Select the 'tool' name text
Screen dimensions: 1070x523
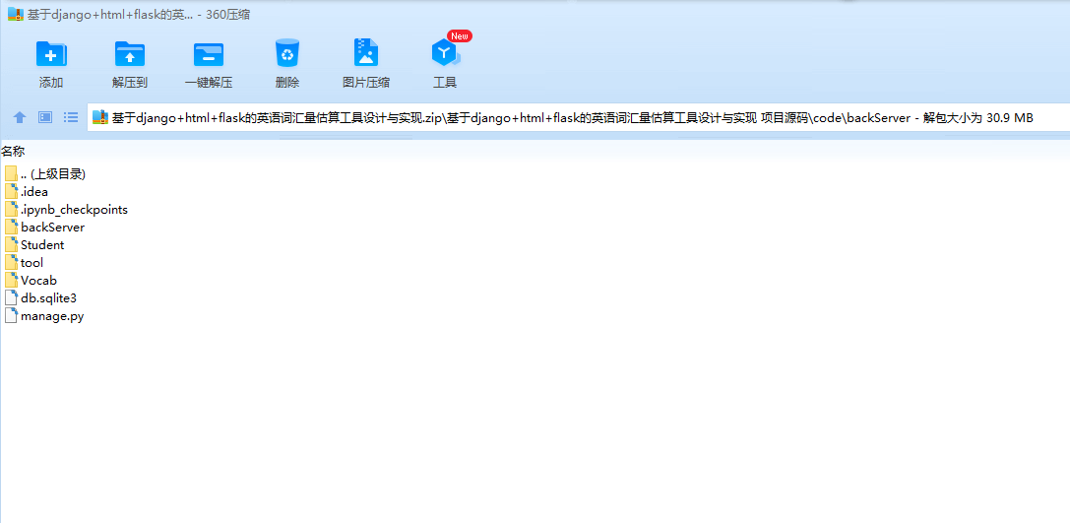tap(31, 263)
